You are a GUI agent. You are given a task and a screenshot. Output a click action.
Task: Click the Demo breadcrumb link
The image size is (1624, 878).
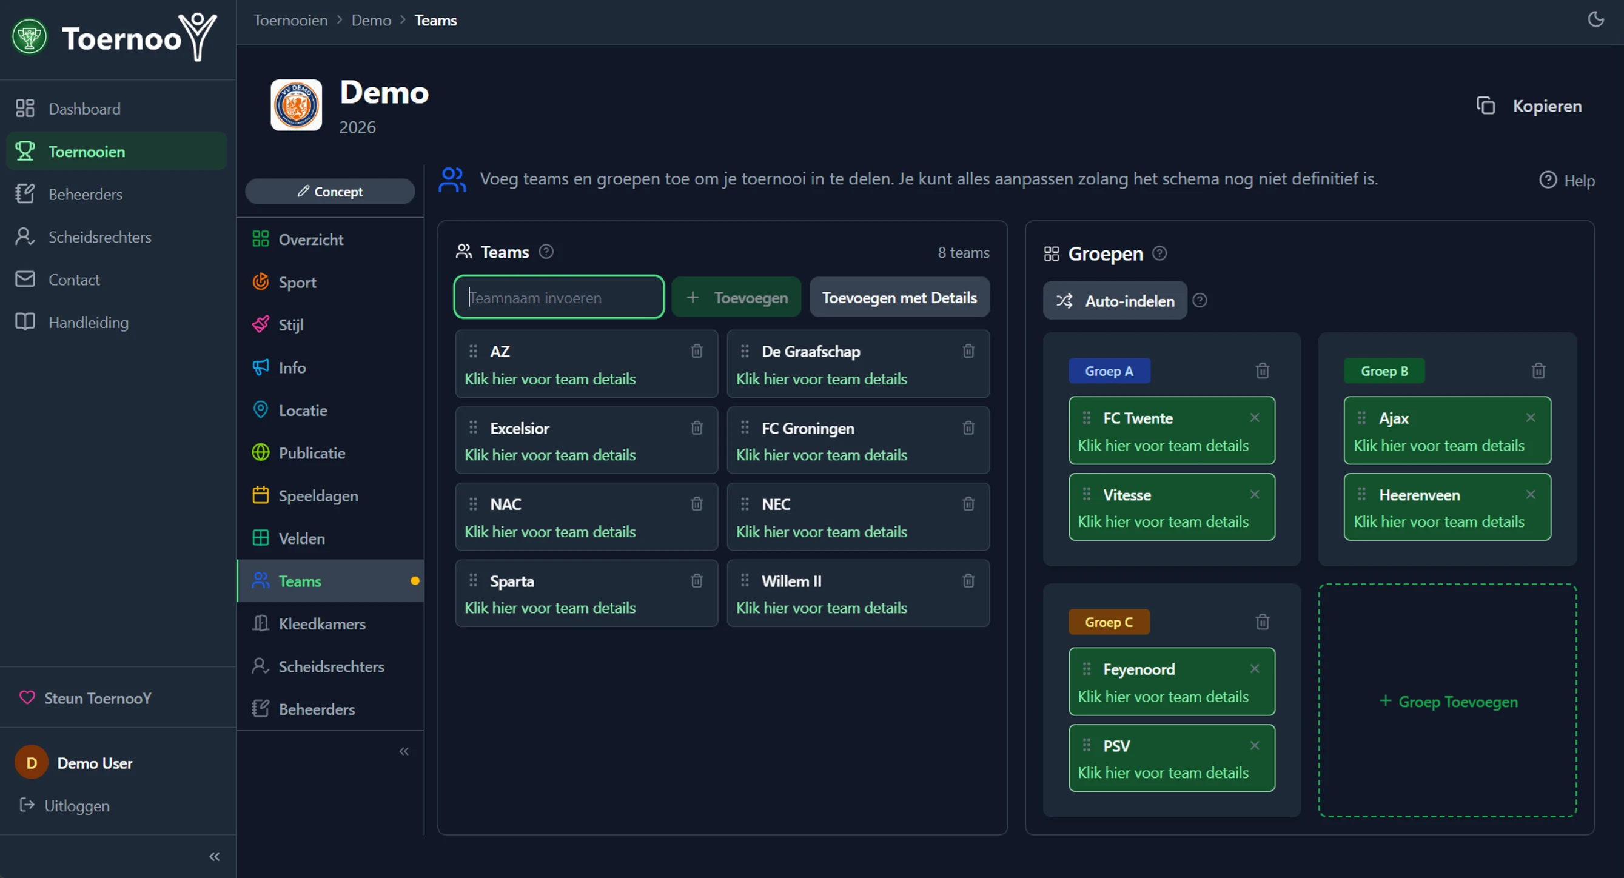pyautogui.click(x=371, y=20)
